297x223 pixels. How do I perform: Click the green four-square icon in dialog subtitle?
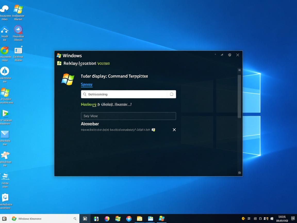click(59, 63)
